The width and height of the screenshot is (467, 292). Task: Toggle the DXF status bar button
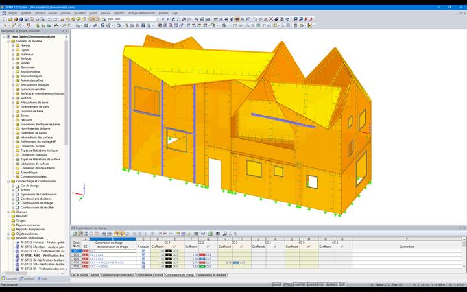tap(342, 285)
